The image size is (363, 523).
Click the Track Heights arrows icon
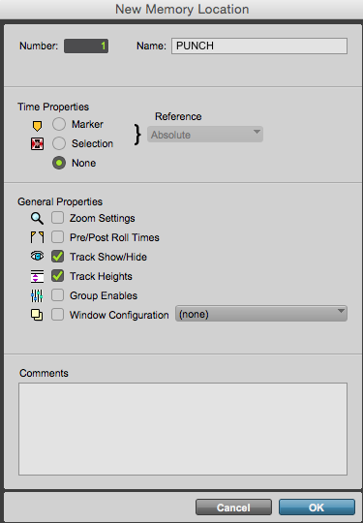37,276
